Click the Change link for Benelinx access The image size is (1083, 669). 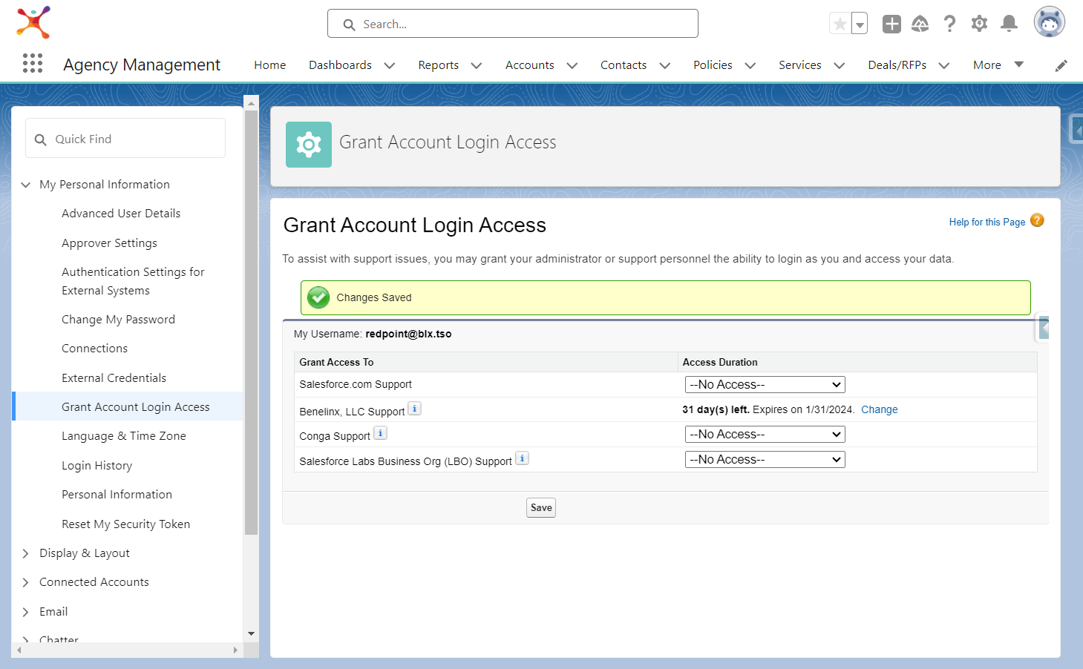tap(879, 409)
